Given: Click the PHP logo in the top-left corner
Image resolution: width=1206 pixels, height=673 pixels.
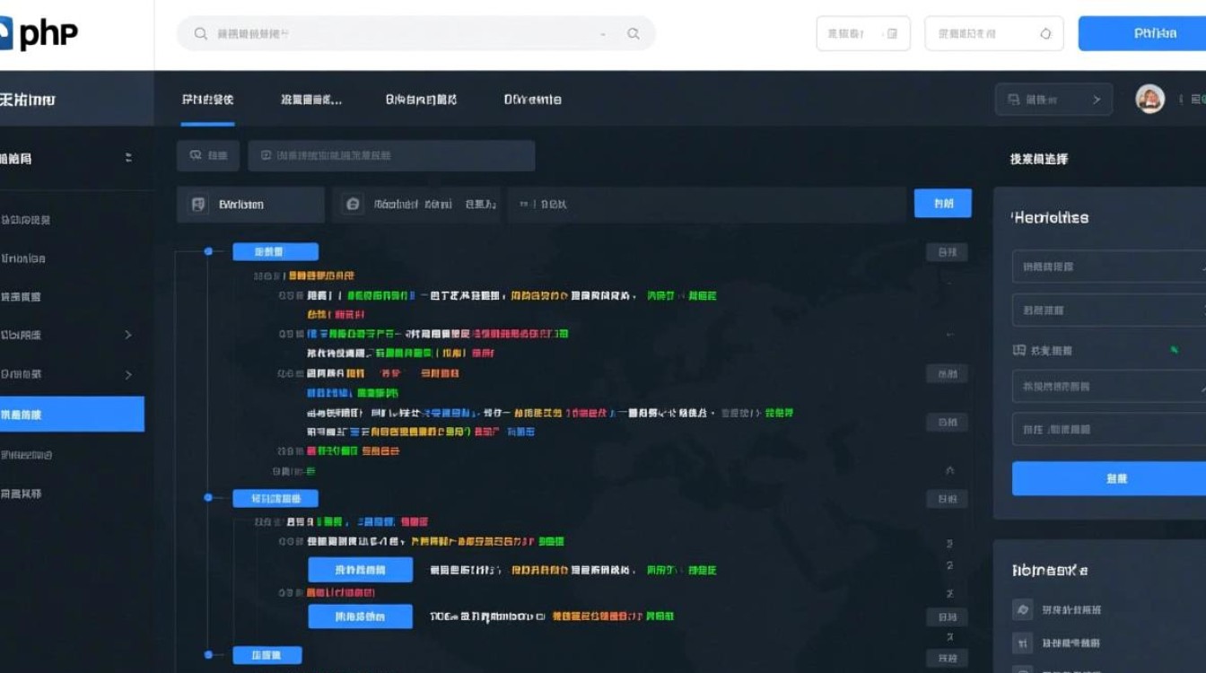Looking at the screenshot, I should (x=36, y=34).
